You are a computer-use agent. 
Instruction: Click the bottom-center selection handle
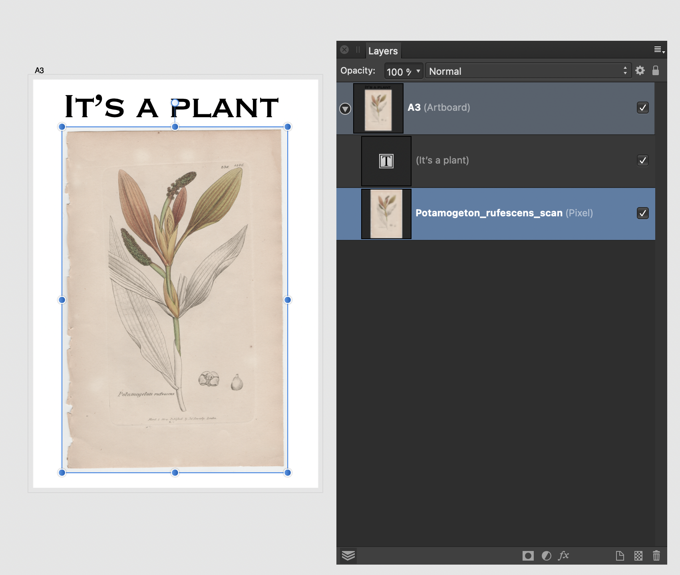point(175,473)
